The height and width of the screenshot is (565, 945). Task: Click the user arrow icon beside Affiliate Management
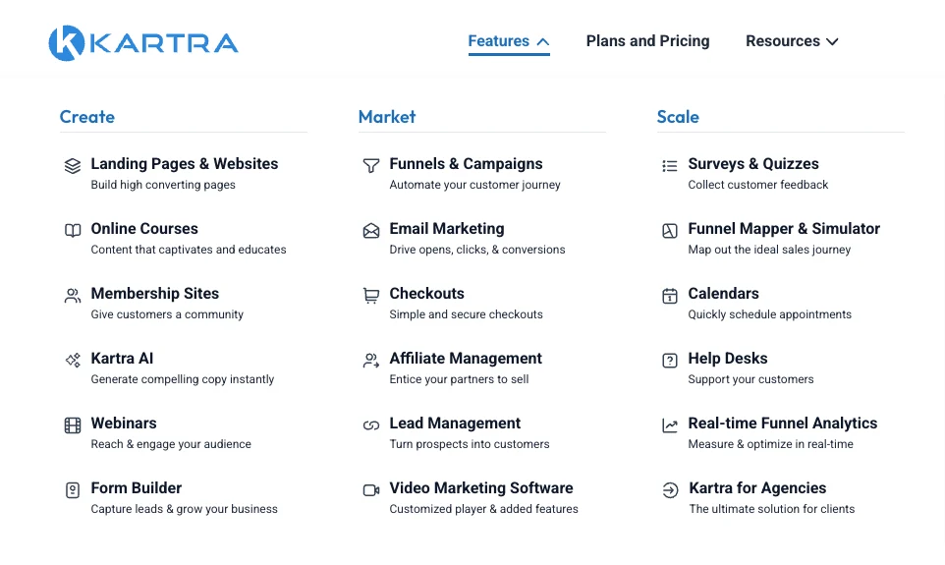coord(371,360)
